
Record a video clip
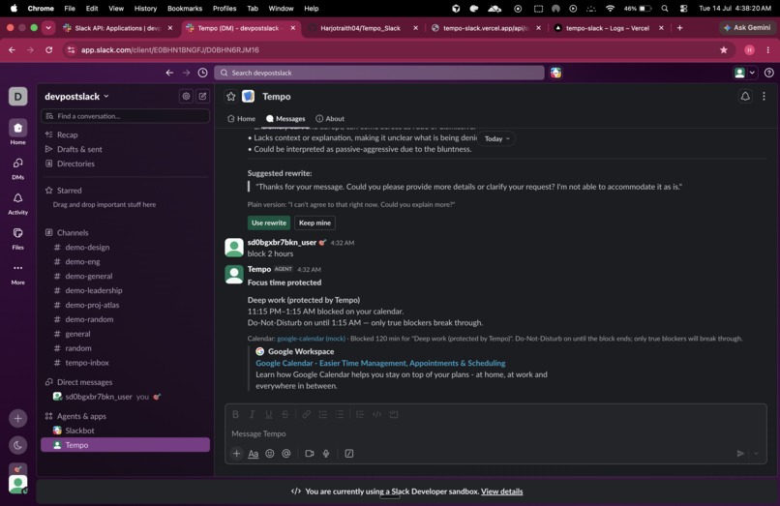click(310, 453)
